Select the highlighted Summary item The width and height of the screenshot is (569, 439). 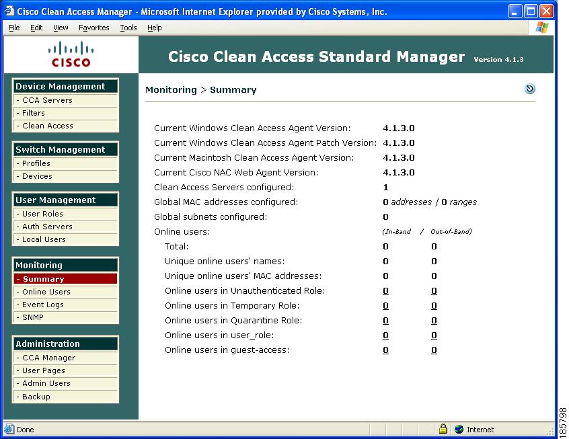(x=65, y=278)
